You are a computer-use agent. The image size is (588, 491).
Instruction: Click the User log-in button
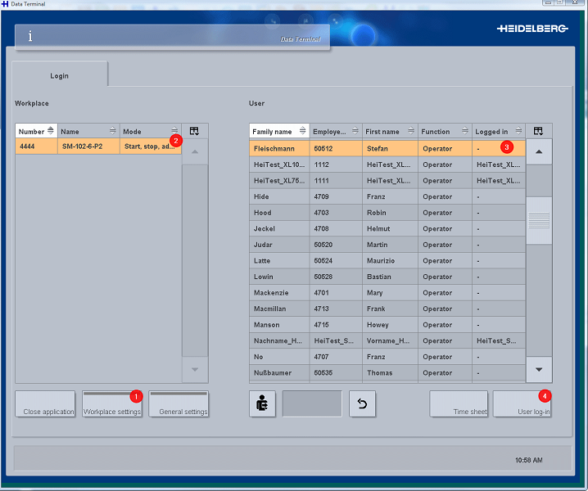click(523, 403)
